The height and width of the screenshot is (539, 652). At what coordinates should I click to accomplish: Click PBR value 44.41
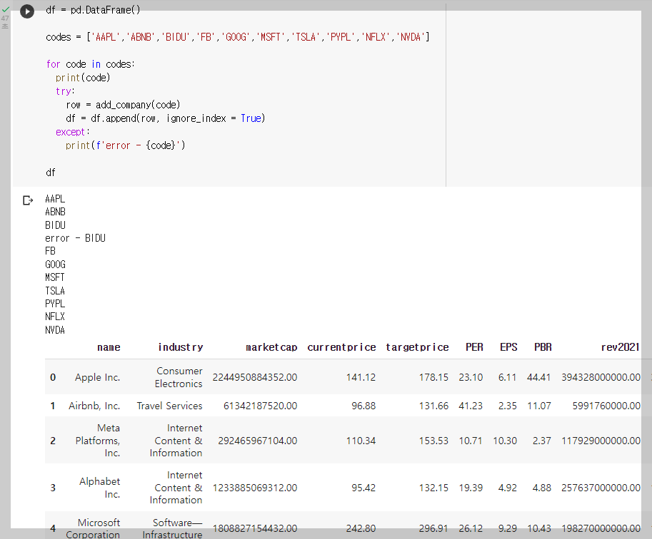pos(539,377)
